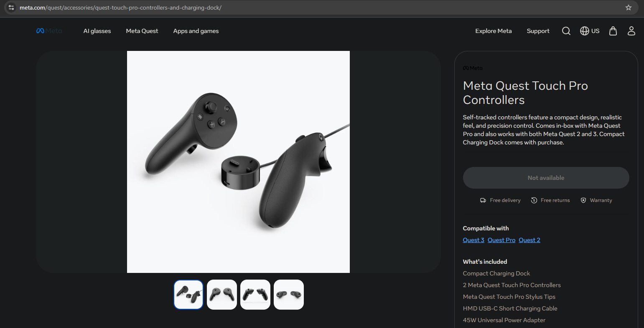This screenshot has height=328, width=644.
Task: Follow the Quest Pro compatibility link
Action: pos(501,240)
